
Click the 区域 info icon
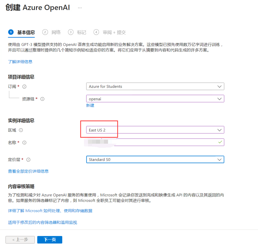pyautogui.click(x=21, y=130)
